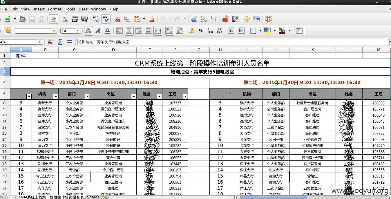The image size is (391, 199).
Task: Switch to the Sheet1 tab
Action: point(93,197)
